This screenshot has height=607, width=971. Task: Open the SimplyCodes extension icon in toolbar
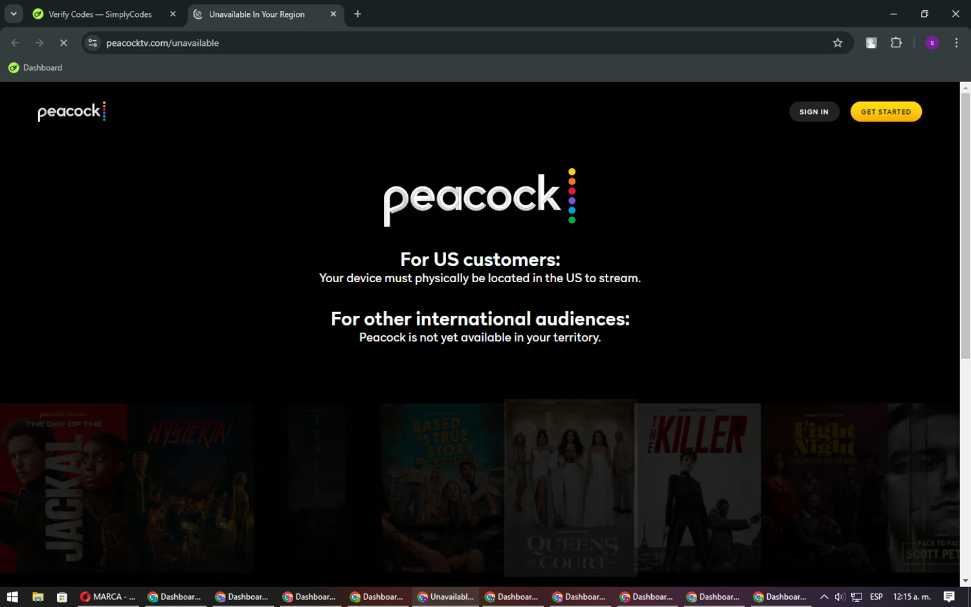tap(871, 43)
